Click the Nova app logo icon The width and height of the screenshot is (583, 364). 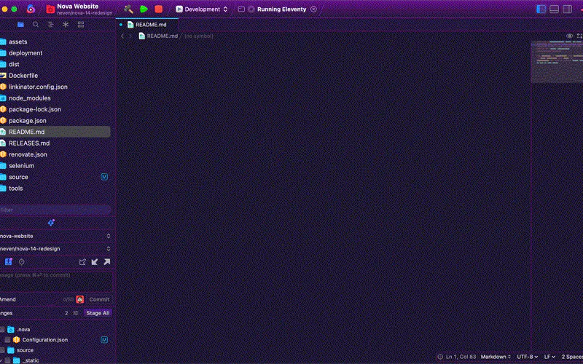(x=31, y=9)
